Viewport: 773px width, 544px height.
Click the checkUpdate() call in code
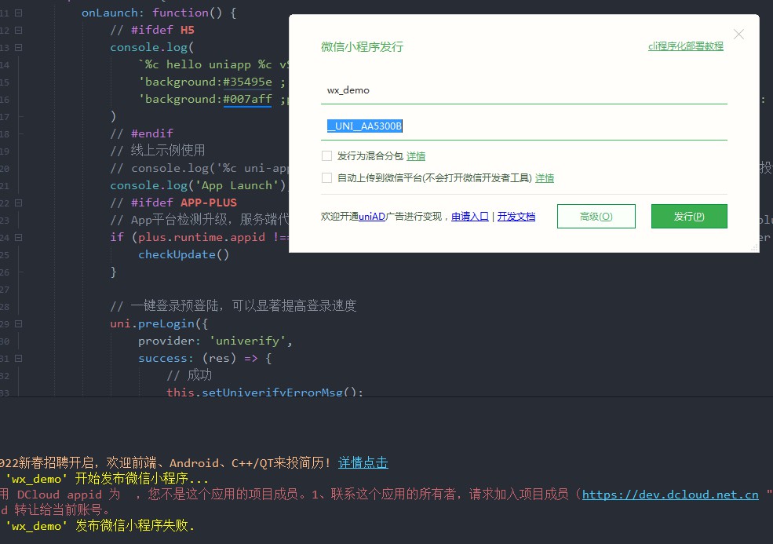[x=184, y=254]
